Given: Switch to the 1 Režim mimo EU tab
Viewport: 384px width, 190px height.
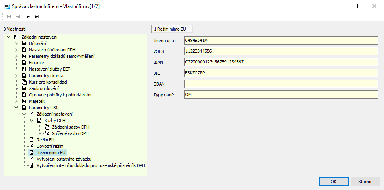Looking at the screenshot, I should tap(172, 29).
